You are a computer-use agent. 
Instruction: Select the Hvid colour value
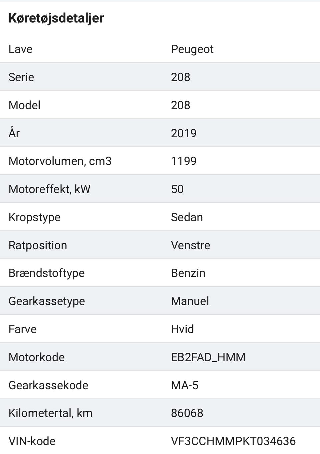[x=182, y=329]
